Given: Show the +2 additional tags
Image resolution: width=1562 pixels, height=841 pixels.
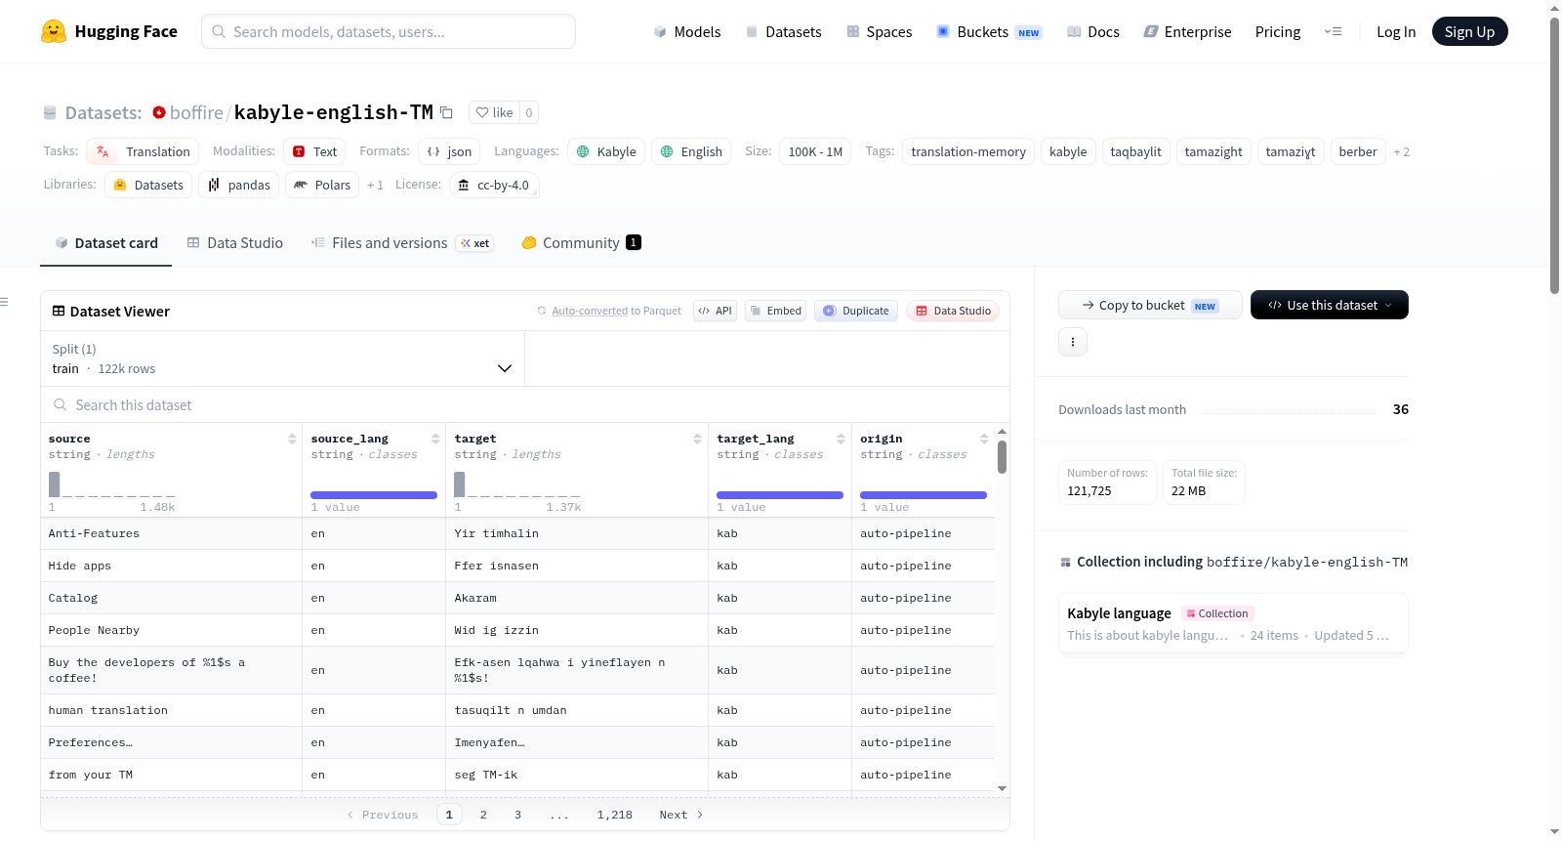Looking at the screenshot, I should point(1401,151).
